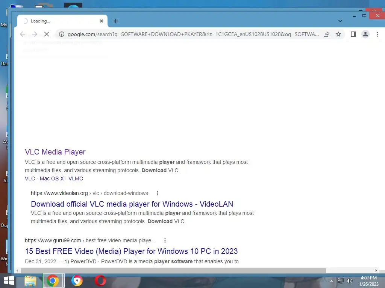This screenshot has width=385, height=288.
Task: Open more options for the videolan.org result
Action: coord(158,193)
